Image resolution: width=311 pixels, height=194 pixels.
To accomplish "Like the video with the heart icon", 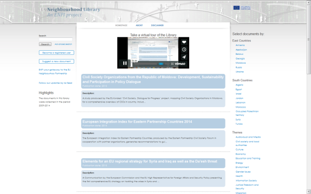I will pyautogui.click(x=184, y=42).
